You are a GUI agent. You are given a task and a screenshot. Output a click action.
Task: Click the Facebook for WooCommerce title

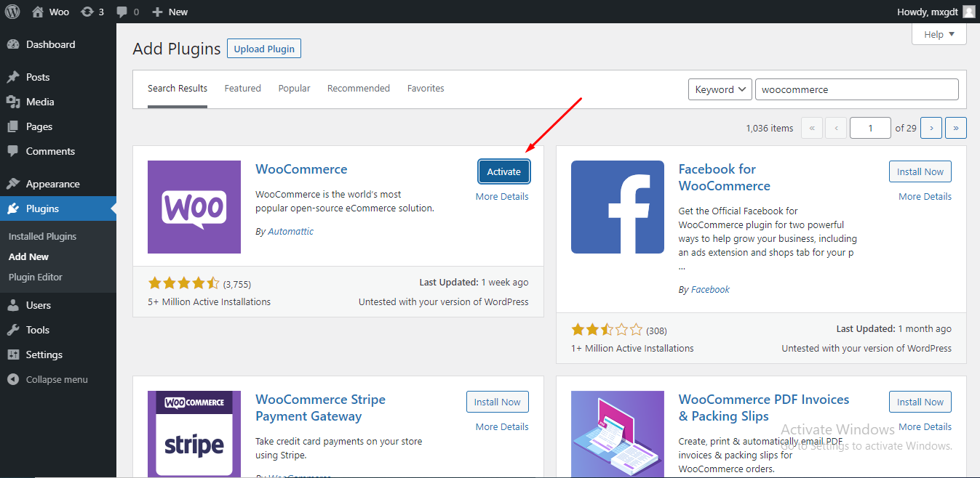tap(725, 177)
